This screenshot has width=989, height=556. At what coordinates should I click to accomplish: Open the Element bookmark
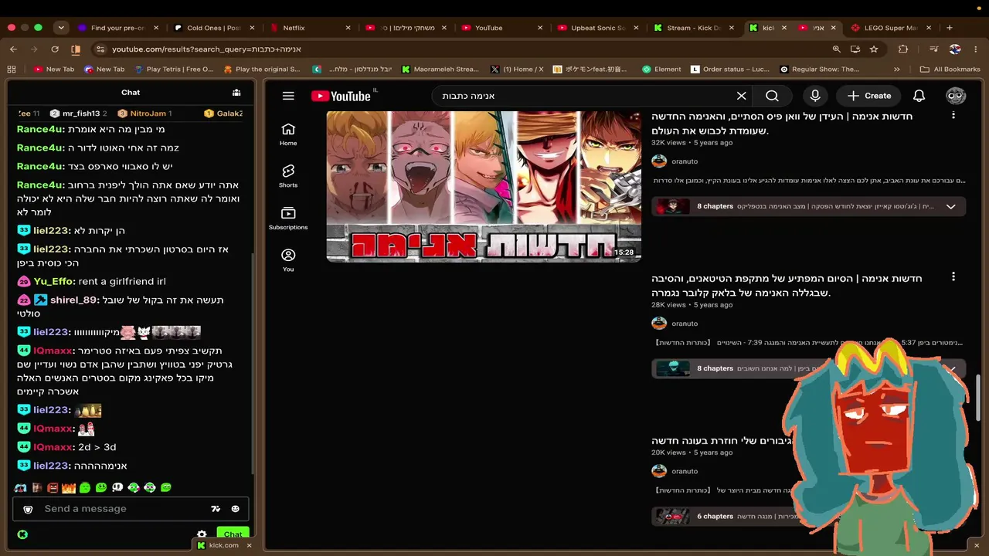point(661,69)
